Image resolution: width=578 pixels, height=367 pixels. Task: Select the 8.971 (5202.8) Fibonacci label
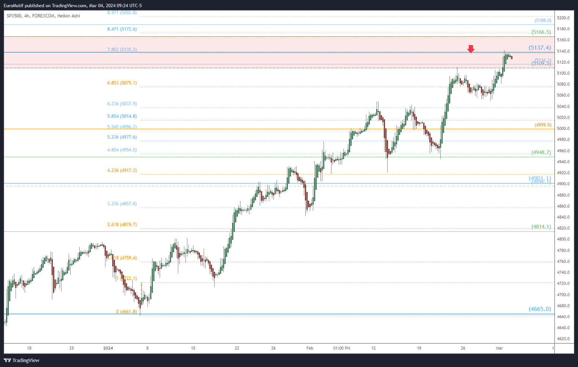pos(122,12)
